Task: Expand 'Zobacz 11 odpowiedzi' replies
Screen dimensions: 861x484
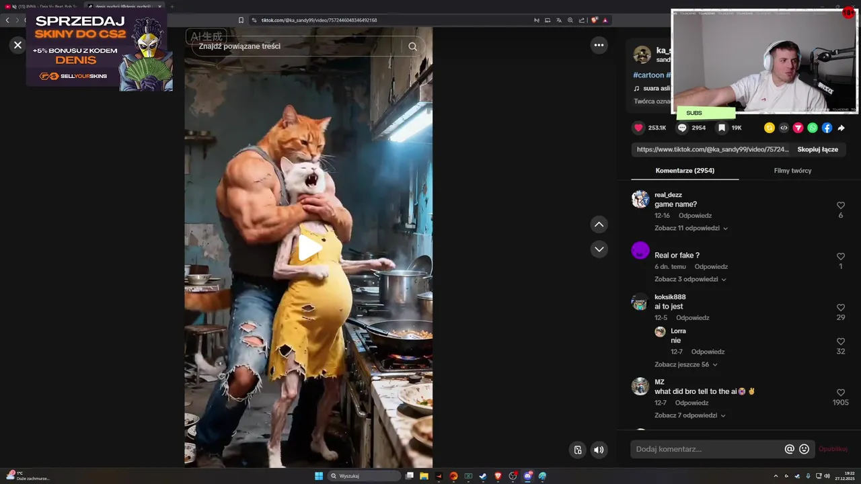Action: click(x=691, y=228)
